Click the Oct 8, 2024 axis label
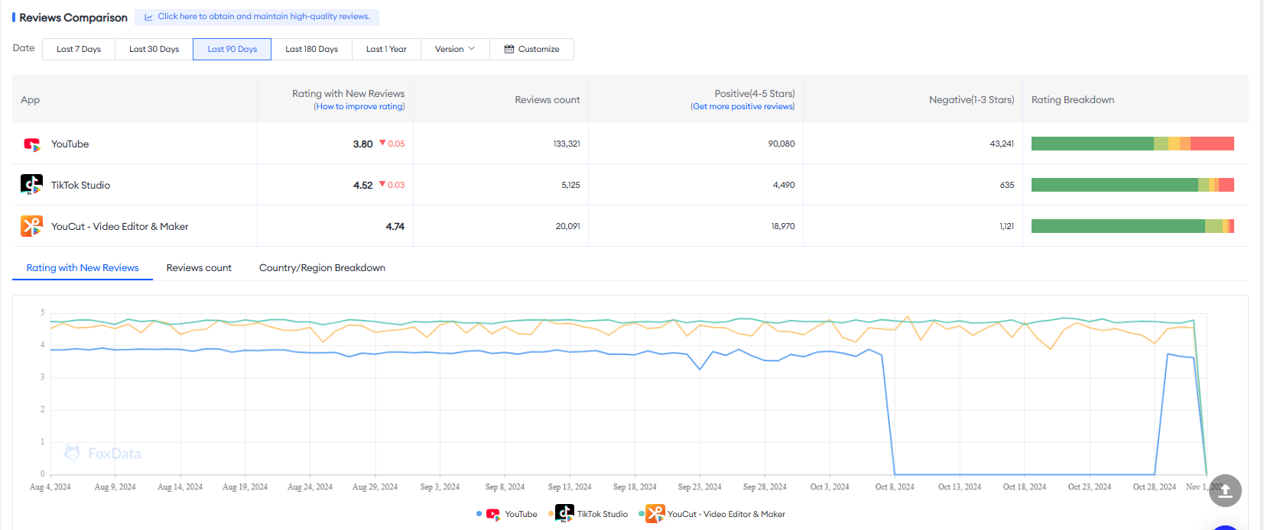Viewport: 1264px width, 530px height. pyautogui.click(x=895, y=487)
